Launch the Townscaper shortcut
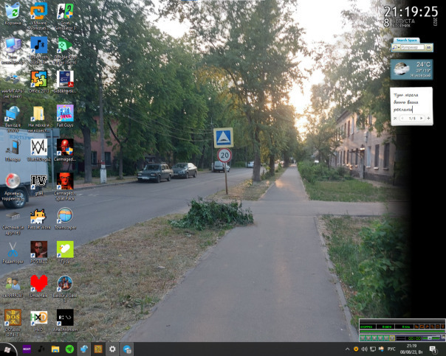The width and height of the screenshot is (446, 356). pos(65,219)
